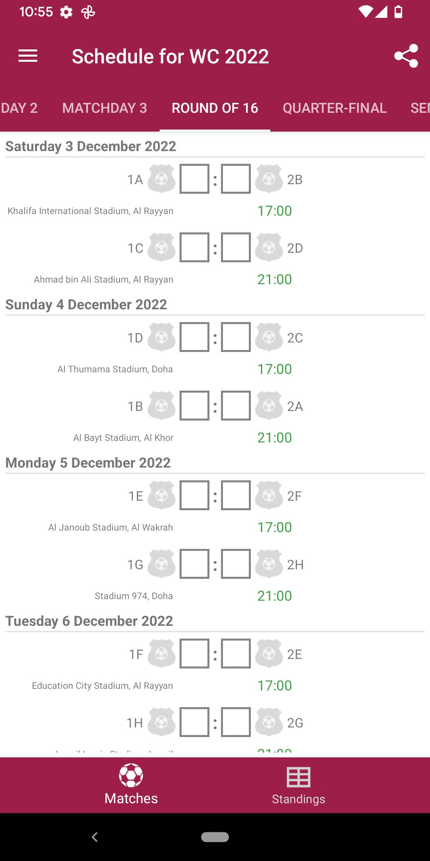This screenshot has width=430, height=861.
Task: Select the Matches soccer ball icon
Action: pos(131,775)
